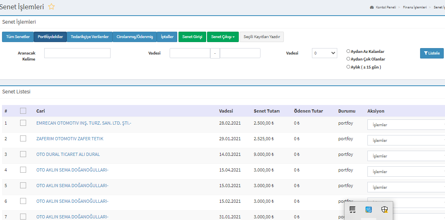Open Windows Security shield icon in tray

(x=385, y=209)
